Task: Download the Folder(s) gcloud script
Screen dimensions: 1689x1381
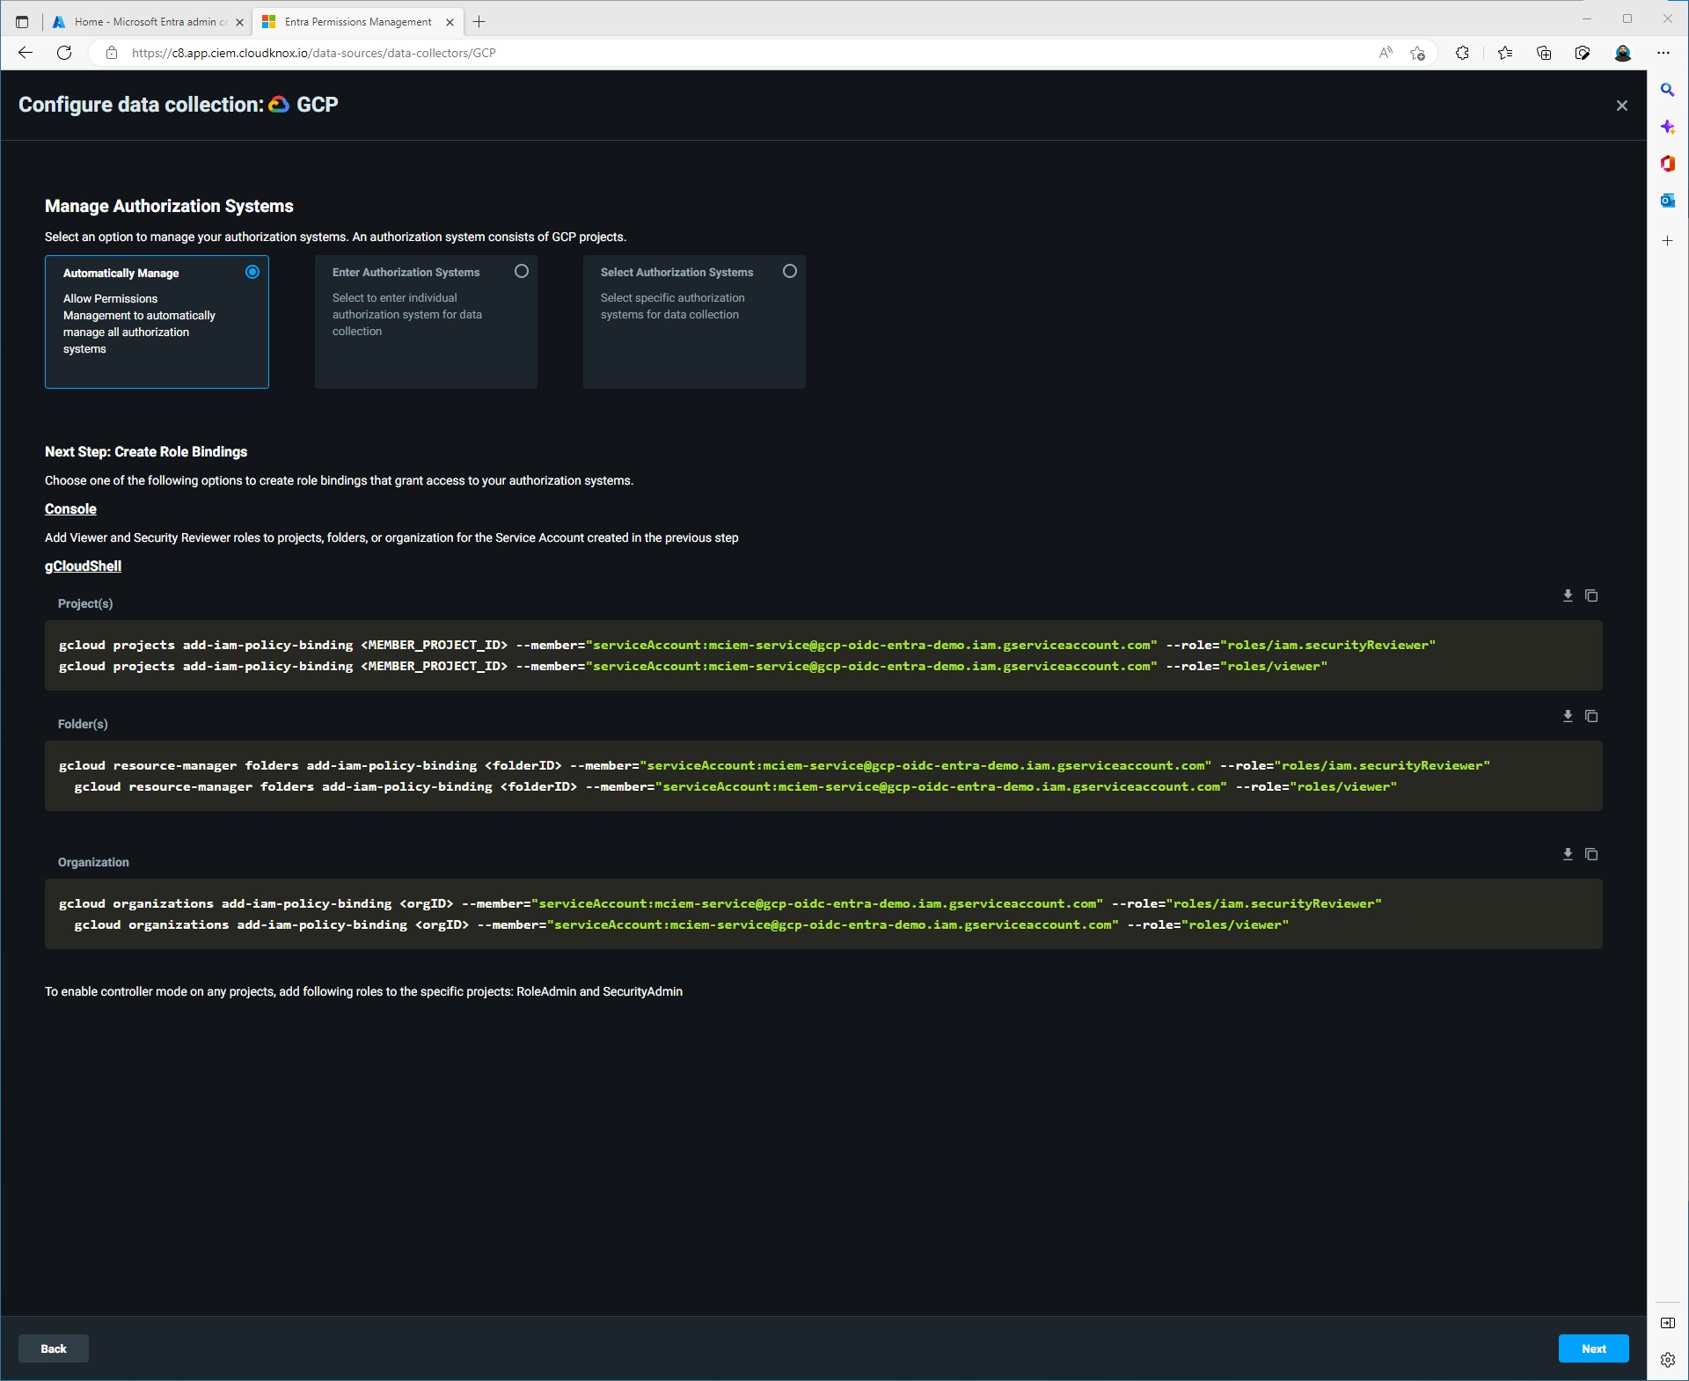Action: click(1568, 716)
